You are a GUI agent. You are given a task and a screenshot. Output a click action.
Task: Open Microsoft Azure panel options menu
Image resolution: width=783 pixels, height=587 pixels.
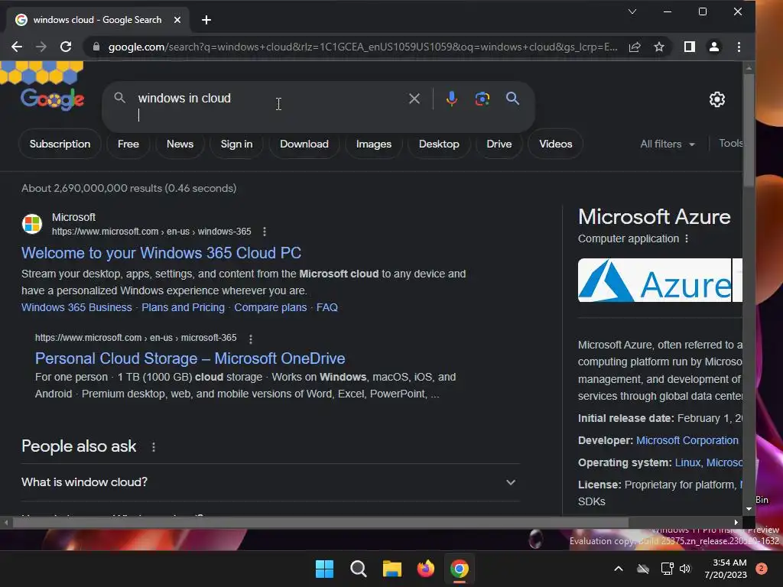click(687, 238)
